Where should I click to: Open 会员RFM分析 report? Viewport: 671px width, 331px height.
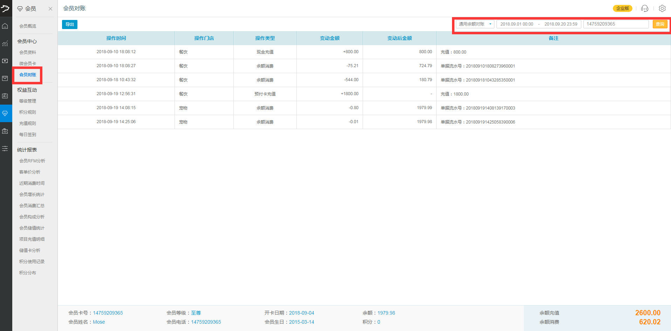coord(32,161)
